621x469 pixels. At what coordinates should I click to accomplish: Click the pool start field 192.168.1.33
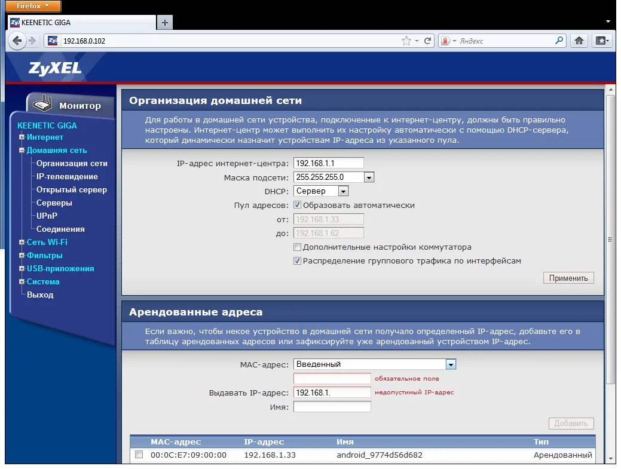click(x=328, y=219)
